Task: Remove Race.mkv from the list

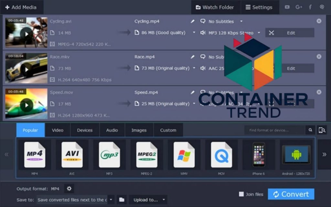Action: [x=319, y=57]
